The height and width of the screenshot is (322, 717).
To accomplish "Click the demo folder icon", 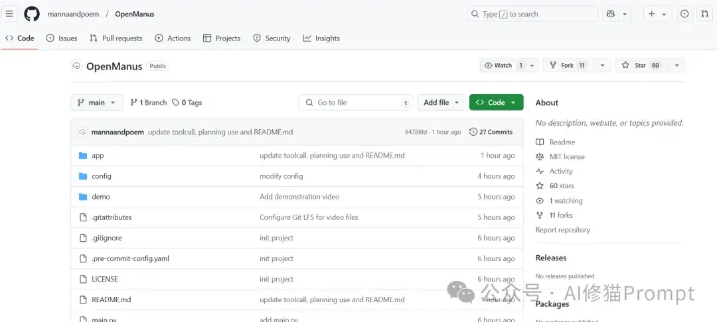I will (x=83, y=197).
